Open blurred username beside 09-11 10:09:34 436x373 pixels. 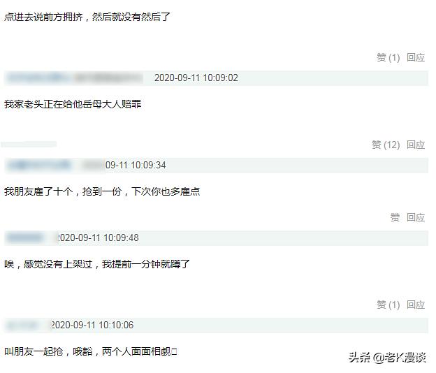40,166
